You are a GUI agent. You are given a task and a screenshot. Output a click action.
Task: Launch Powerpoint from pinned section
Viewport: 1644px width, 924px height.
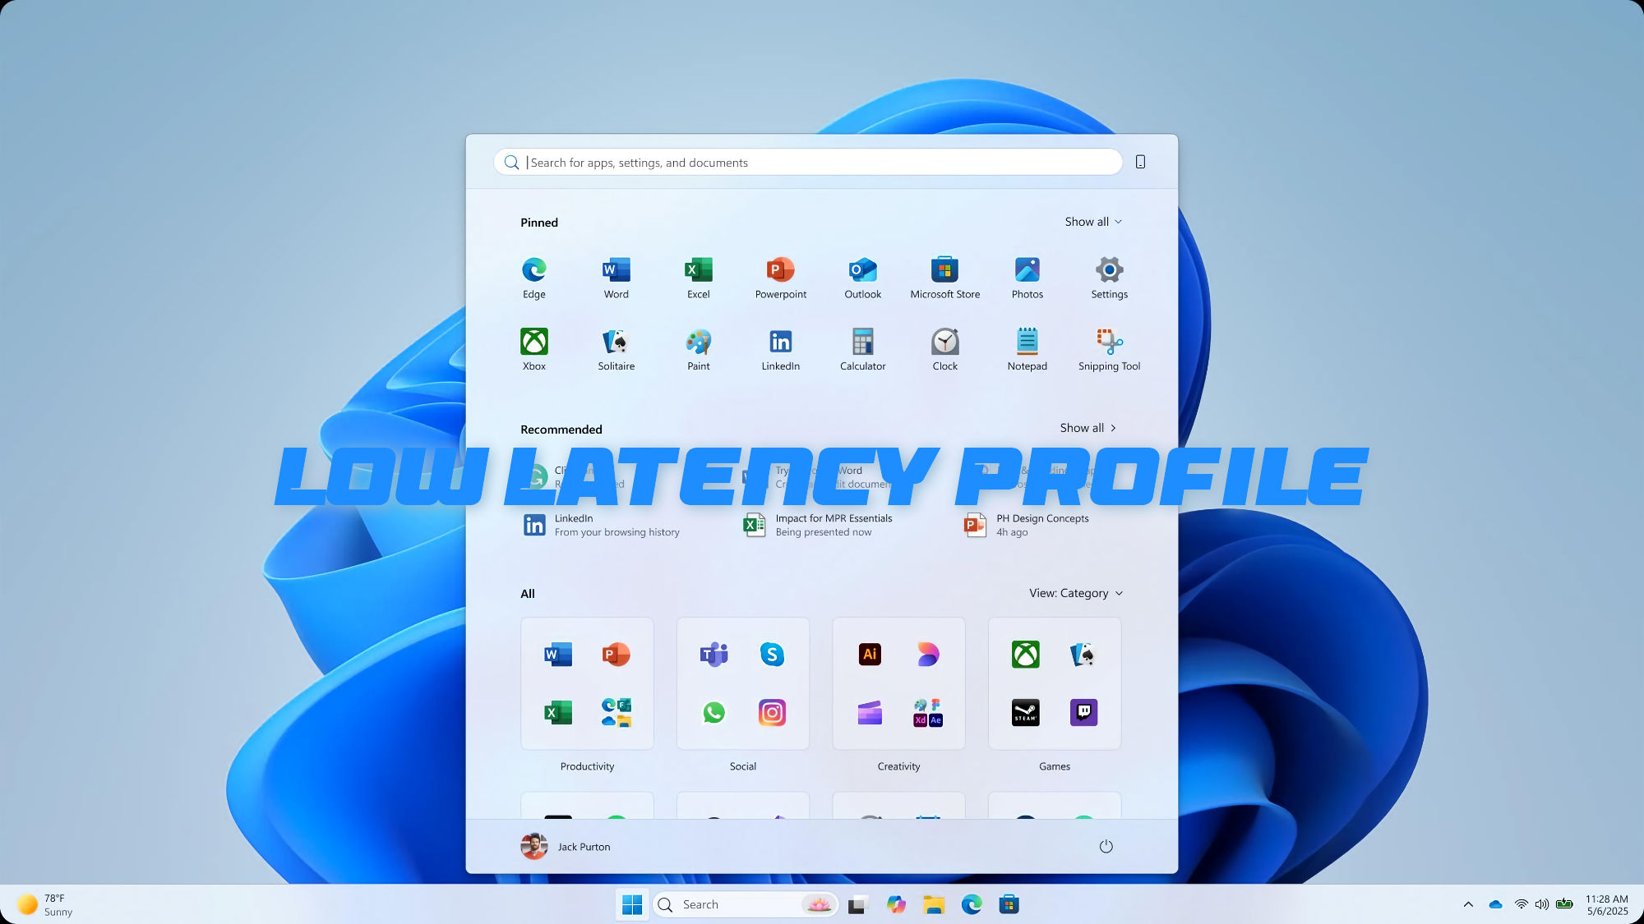pos(781,278)
